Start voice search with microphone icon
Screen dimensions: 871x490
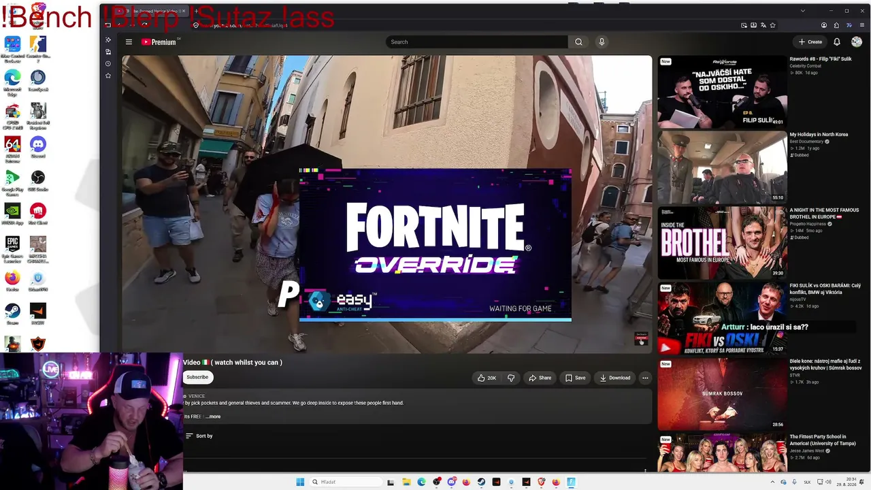click(x=602, y=42)
